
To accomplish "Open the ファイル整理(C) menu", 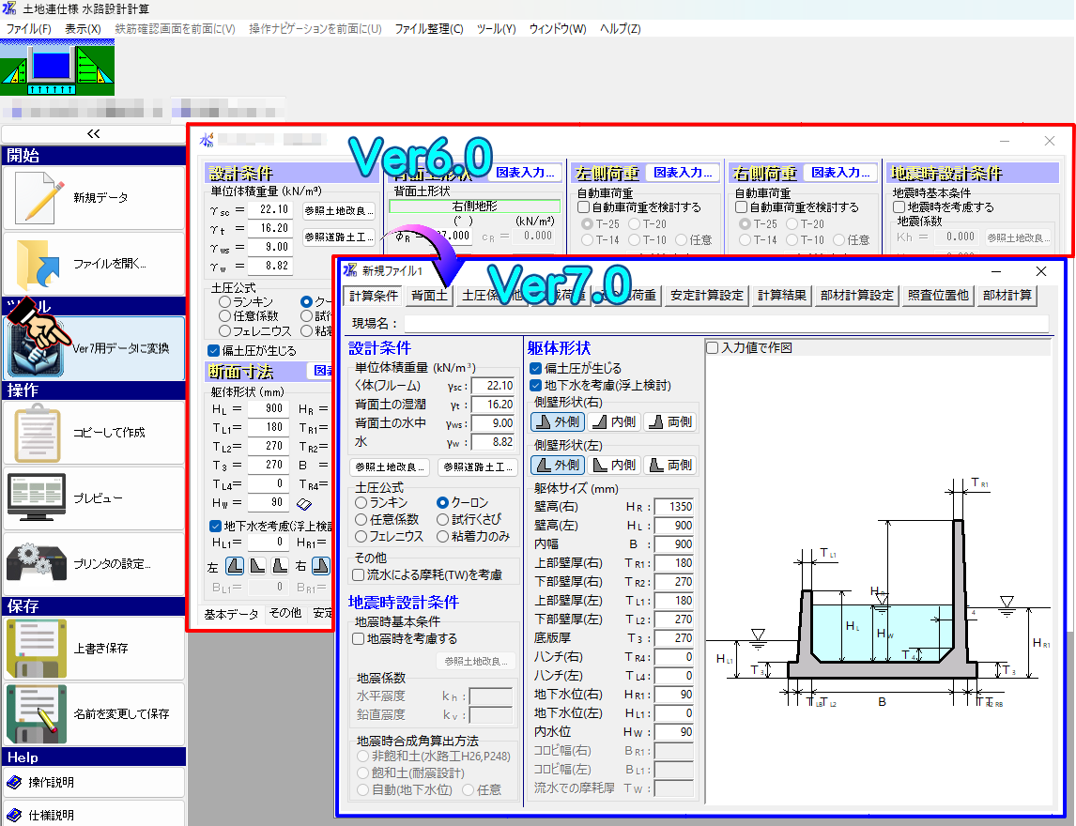I will click(429, 29).
